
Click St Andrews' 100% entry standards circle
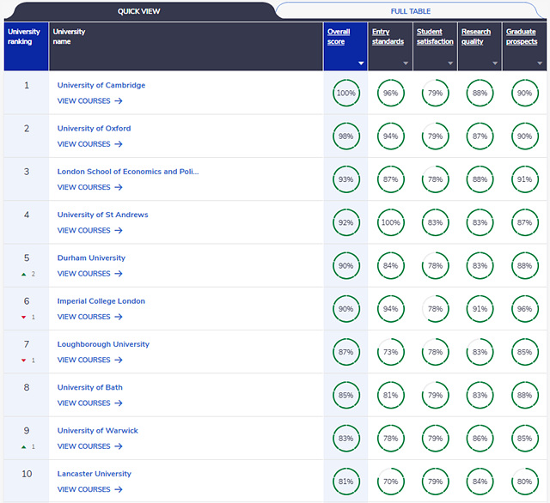[x=390, y=222]
